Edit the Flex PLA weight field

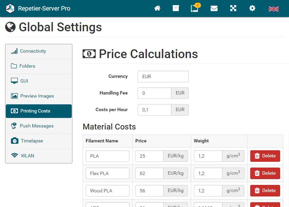coord(208,173)
